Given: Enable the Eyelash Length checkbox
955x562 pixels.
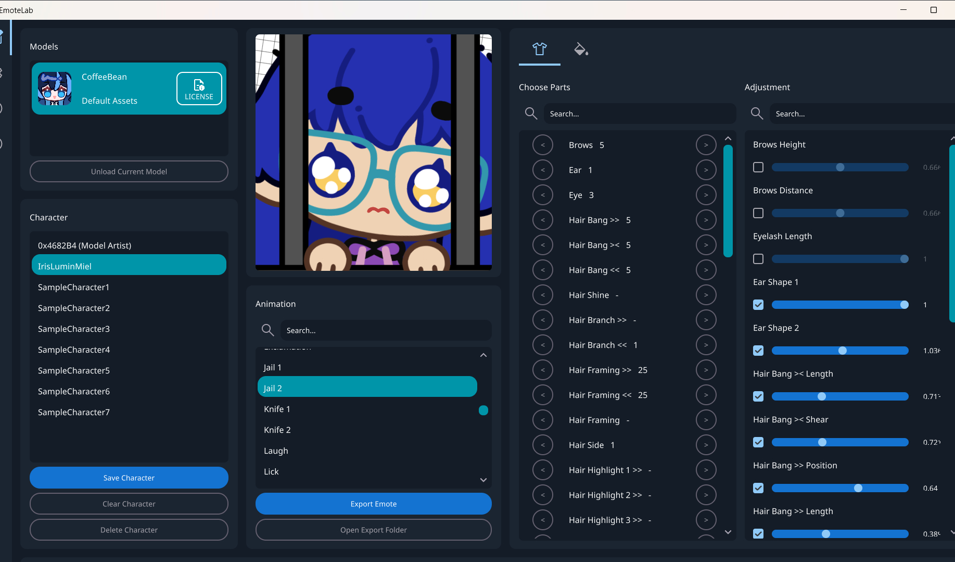Looking at the screenshot, I should coord(758,259).
